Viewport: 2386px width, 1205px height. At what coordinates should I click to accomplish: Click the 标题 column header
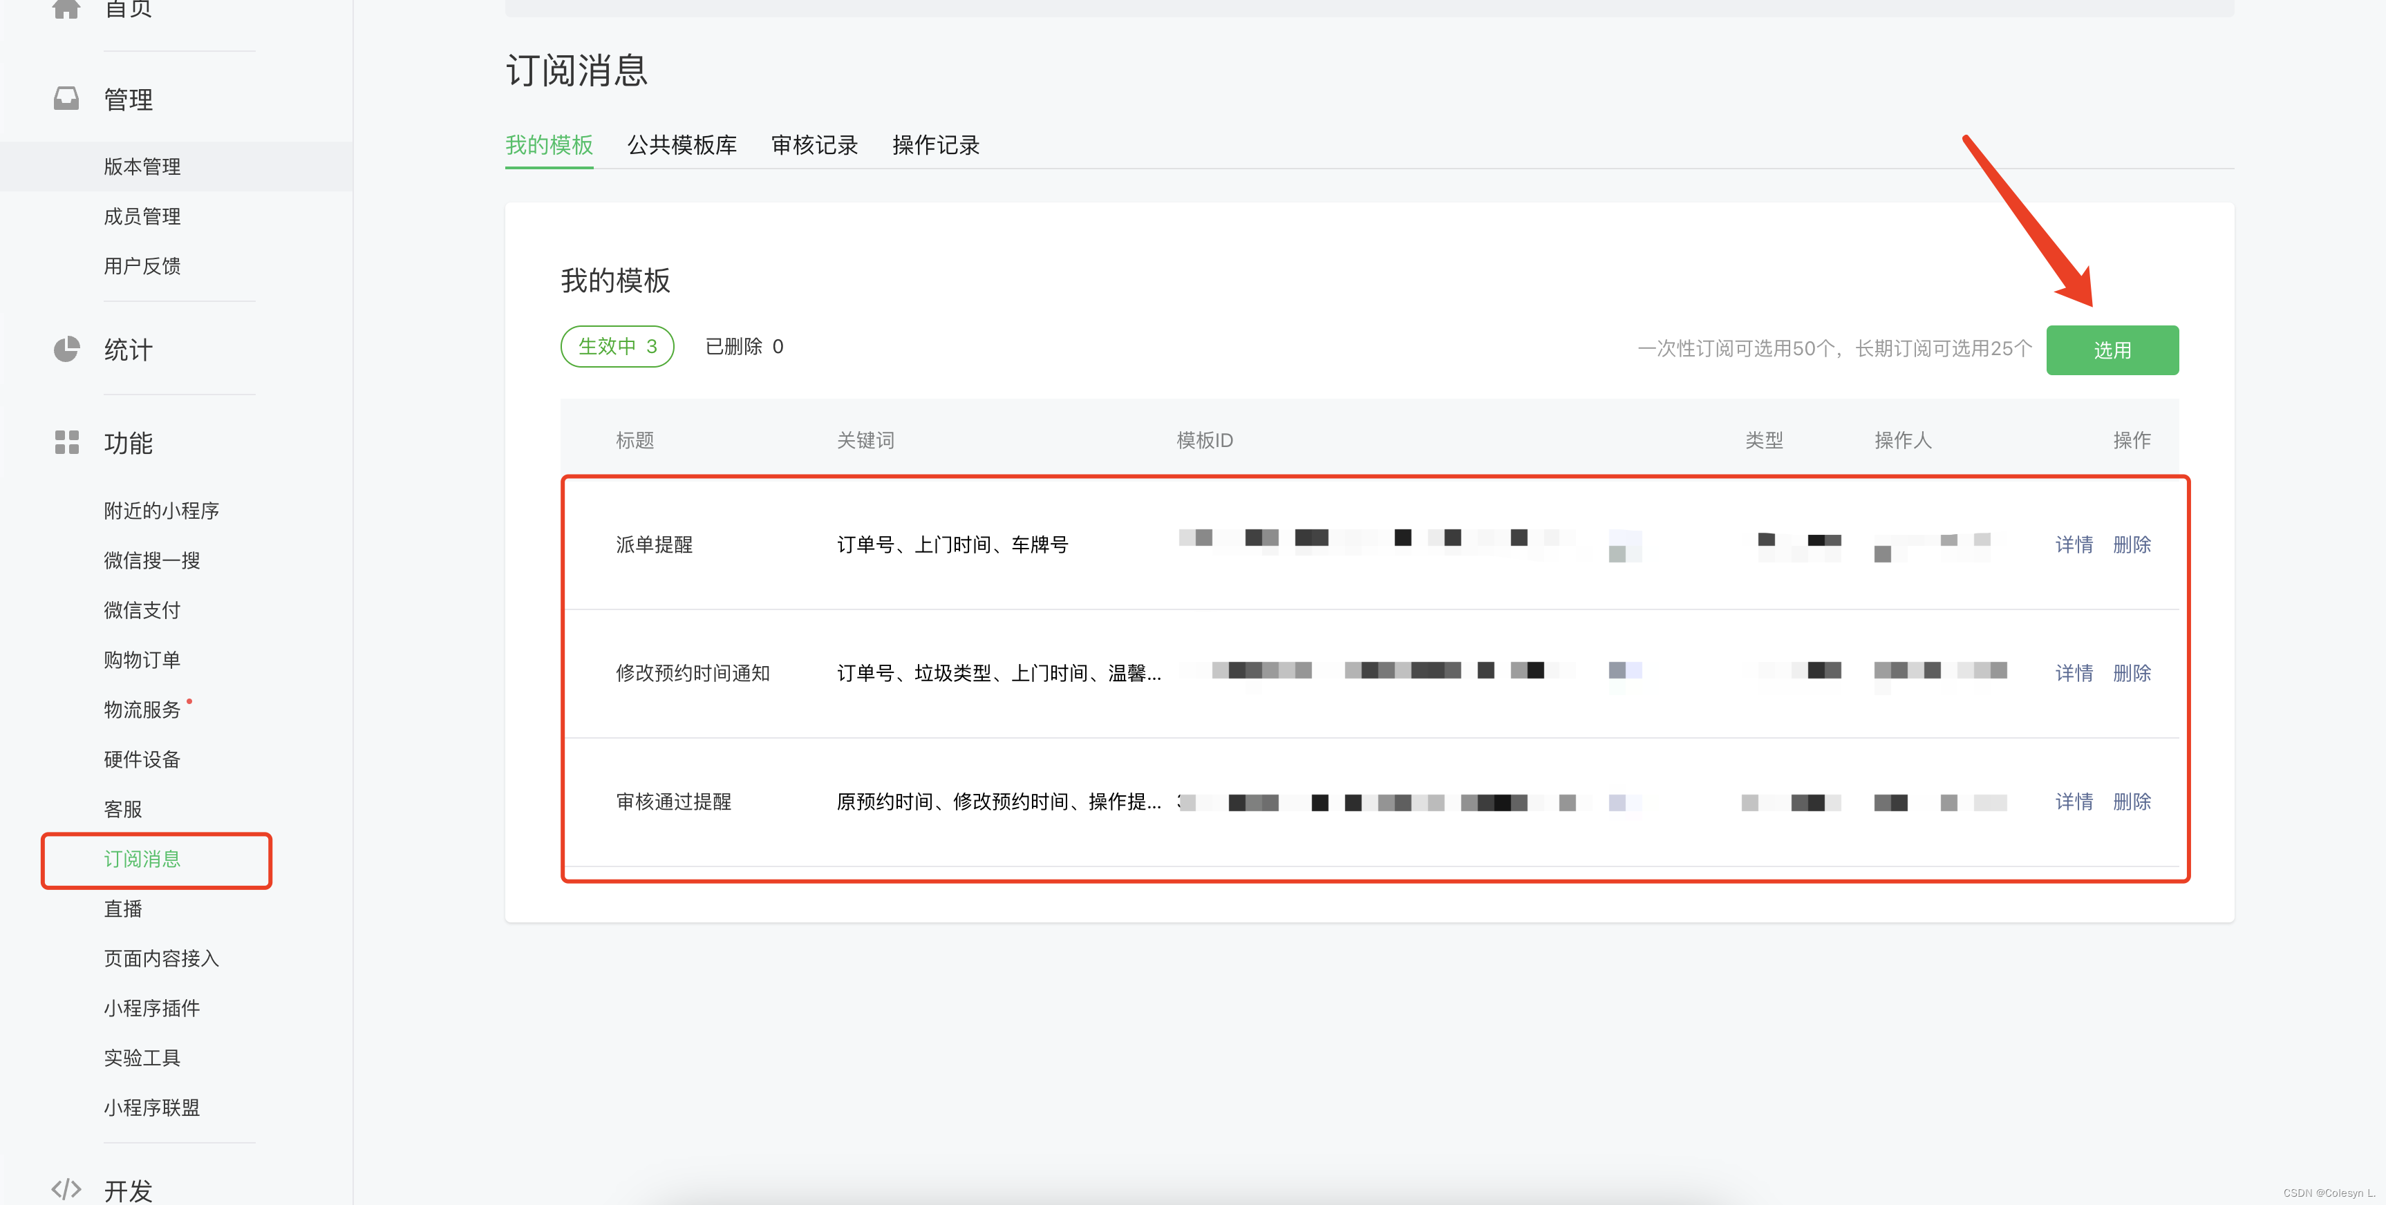point(635,441)
